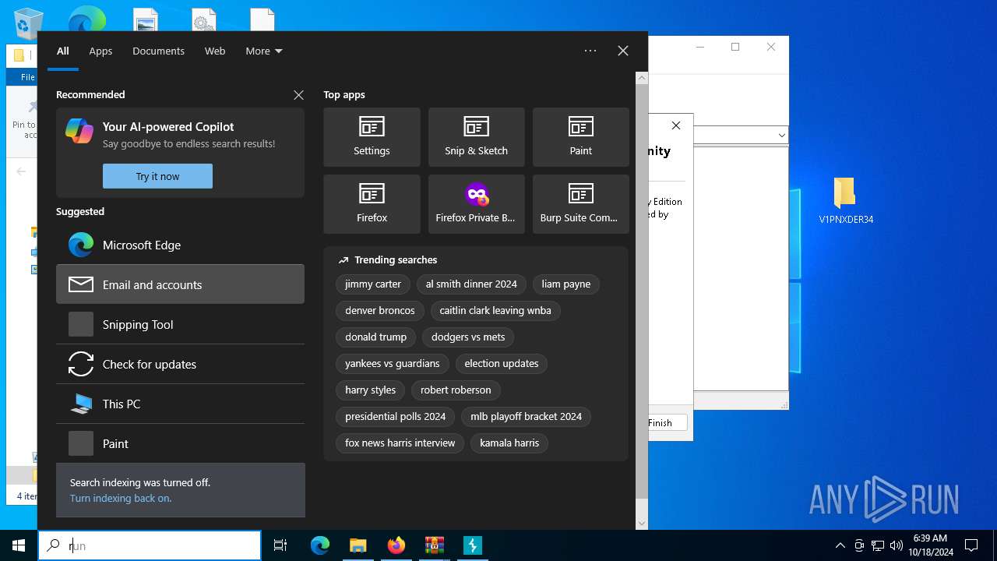Open WinRAR from the taskbar
Viewport: 997px width, 561px height.
pos(434,545)
